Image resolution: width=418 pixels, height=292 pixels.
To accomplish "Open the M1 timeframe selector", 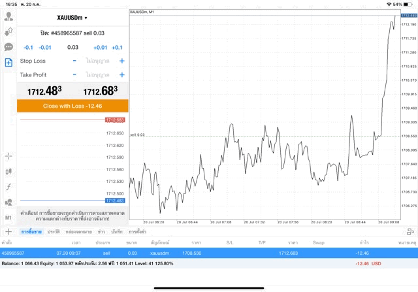I will (x=8, y=218).
